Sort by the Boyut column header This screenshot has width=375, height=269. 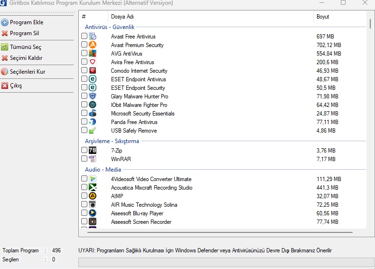point(339,17)
